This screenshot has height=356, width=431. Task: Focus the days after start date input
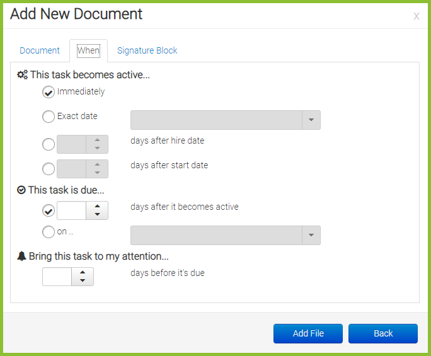tap(71, 169)
